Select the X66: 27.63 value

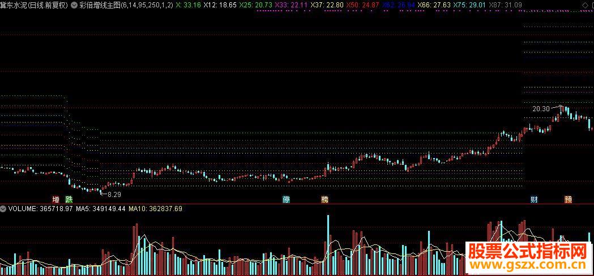point(434,5)
